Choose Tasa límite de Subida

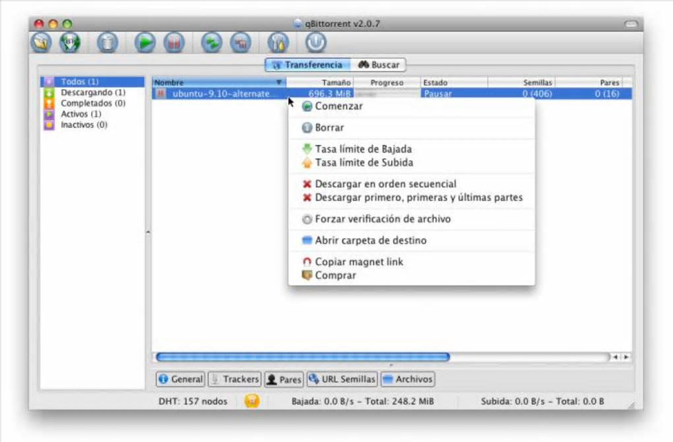pos(412,163)
